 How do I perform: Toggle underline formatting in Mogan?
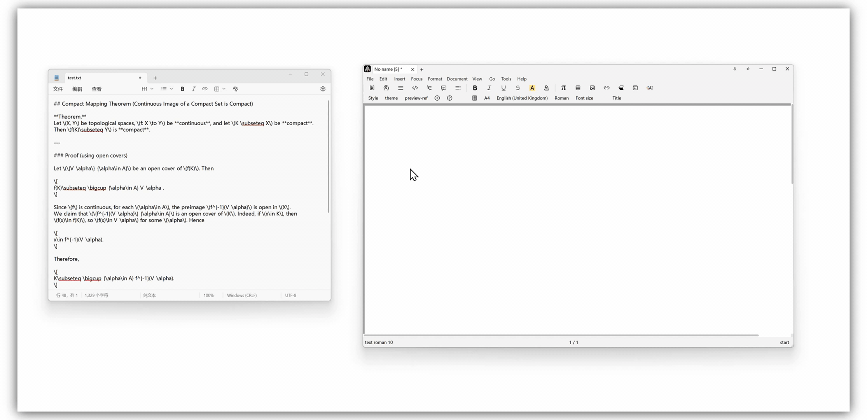pos(503,88)
